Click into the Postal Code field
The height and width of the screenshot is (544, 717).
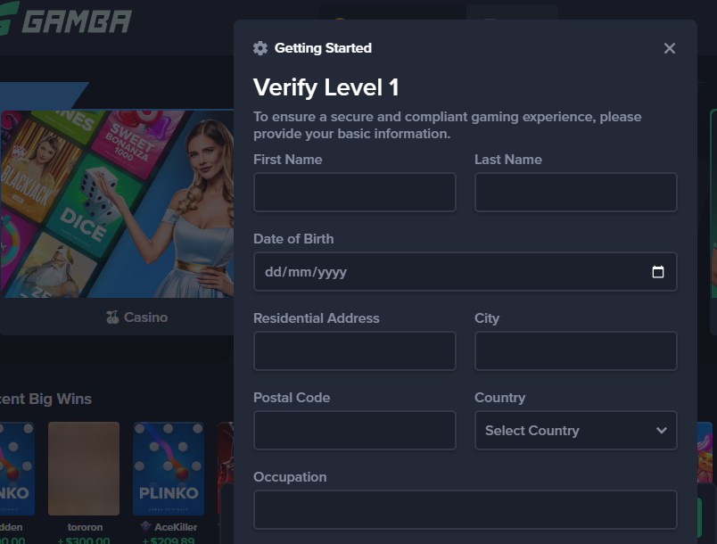[354, 430]
